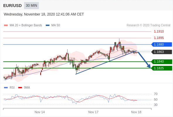Toggle the 9MA legend entry
Screen dimensions: 173x117
24,88
